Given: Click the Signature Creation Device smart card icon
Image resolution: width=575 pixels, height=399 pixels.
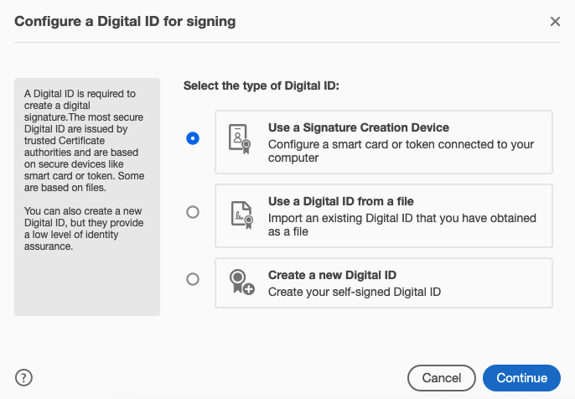Looking at the screenshot, I should (240, 138).
